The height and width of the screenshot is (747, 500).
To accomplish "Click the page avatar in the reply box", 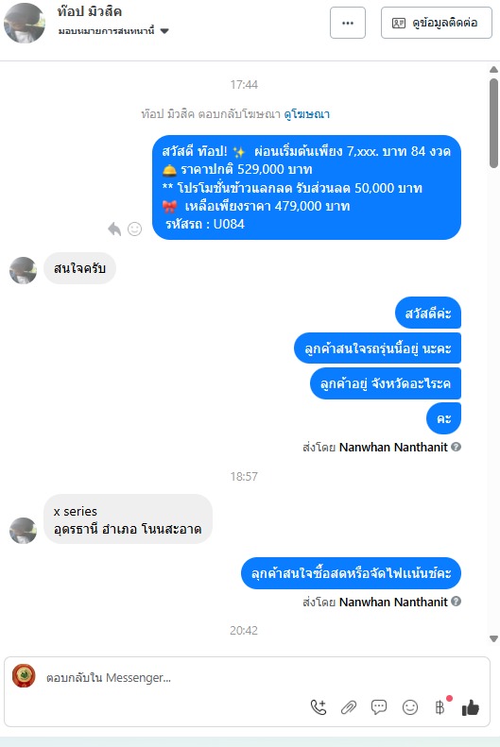I will [x=24, y=676].
